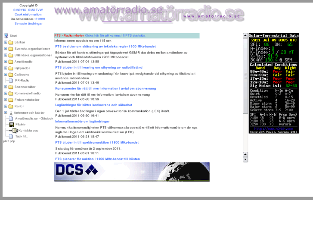Expand the Kommersiell radio node
This screenshot has width=313, height=235.
click(x=6, y=93)
